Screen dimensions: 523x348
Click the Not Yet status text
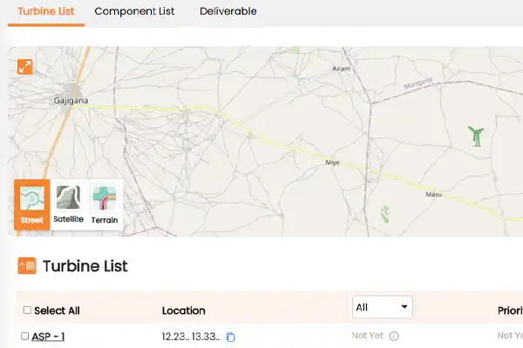[x=368, y=336]
